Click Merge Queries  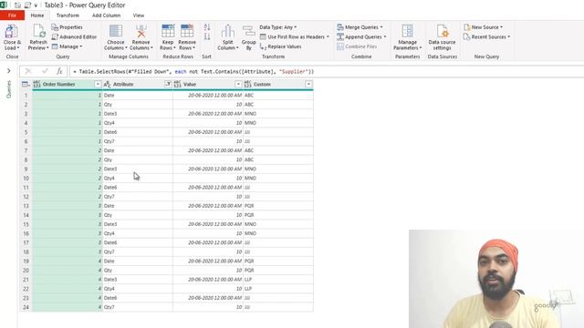[360, 27]
